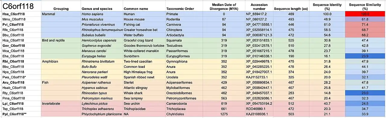Click the dark blue 23.0 similarity cell
Image resolution: width=386 pixels, height=118 pixels.
[x=365, y=93]
